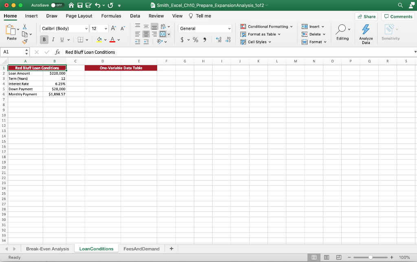Image resolution: width=417 pixels, height=262 pixels.
Task: Click Increase Decimal icon
Action: click(x=219, y=40)
